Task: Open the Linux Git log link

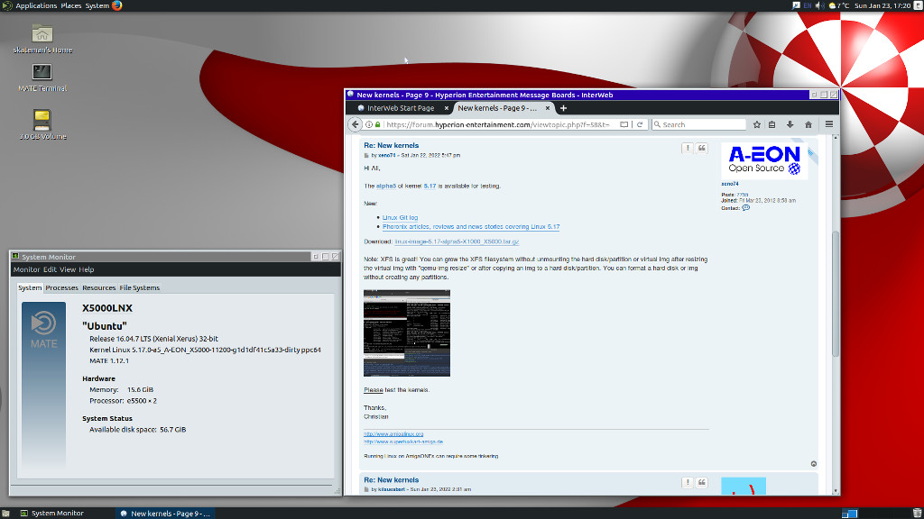Action: tap(400, 218)
